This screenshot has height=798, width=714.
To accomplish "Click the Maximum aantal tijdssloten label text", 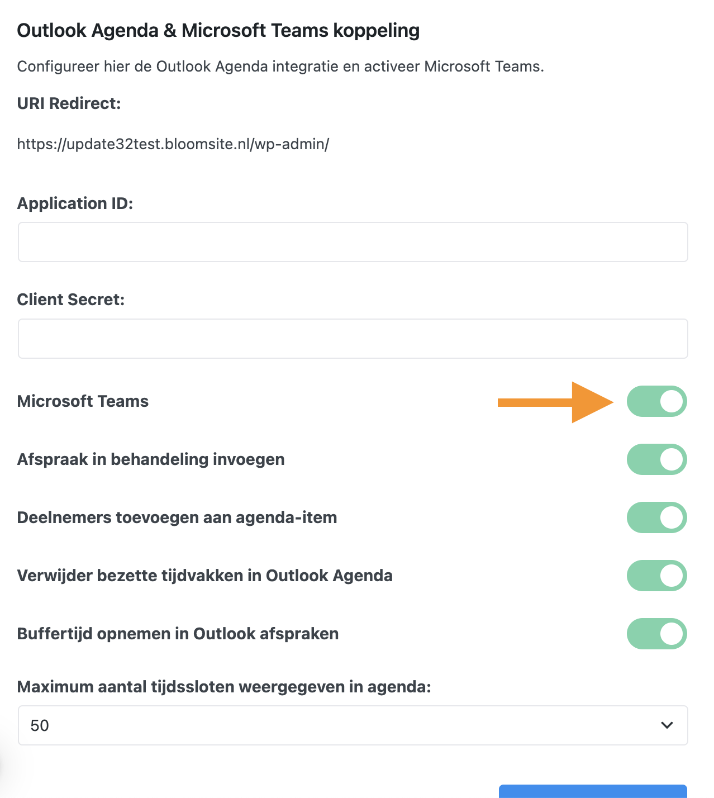I will pos(224,686).
